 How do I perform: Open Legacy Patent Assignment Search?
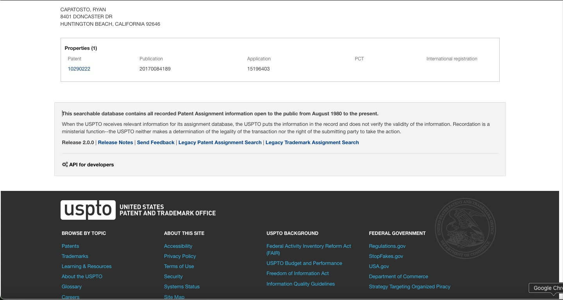[x=220, y=143]
